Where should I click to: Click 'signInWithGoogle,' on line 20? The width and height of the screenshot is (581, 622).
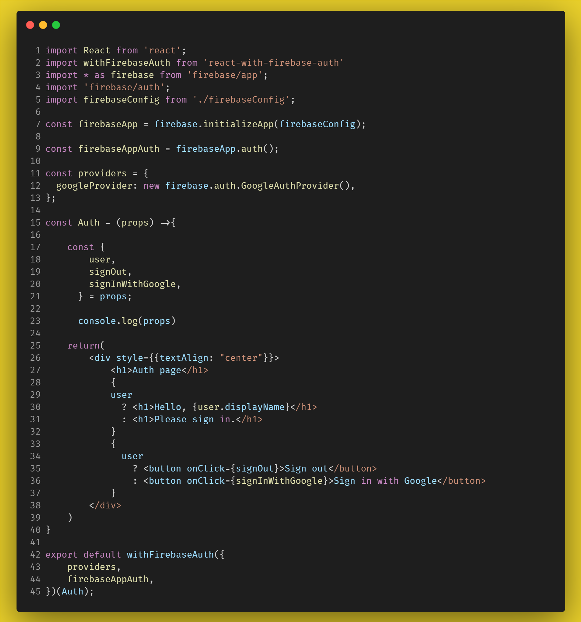[x=135, y=284]
